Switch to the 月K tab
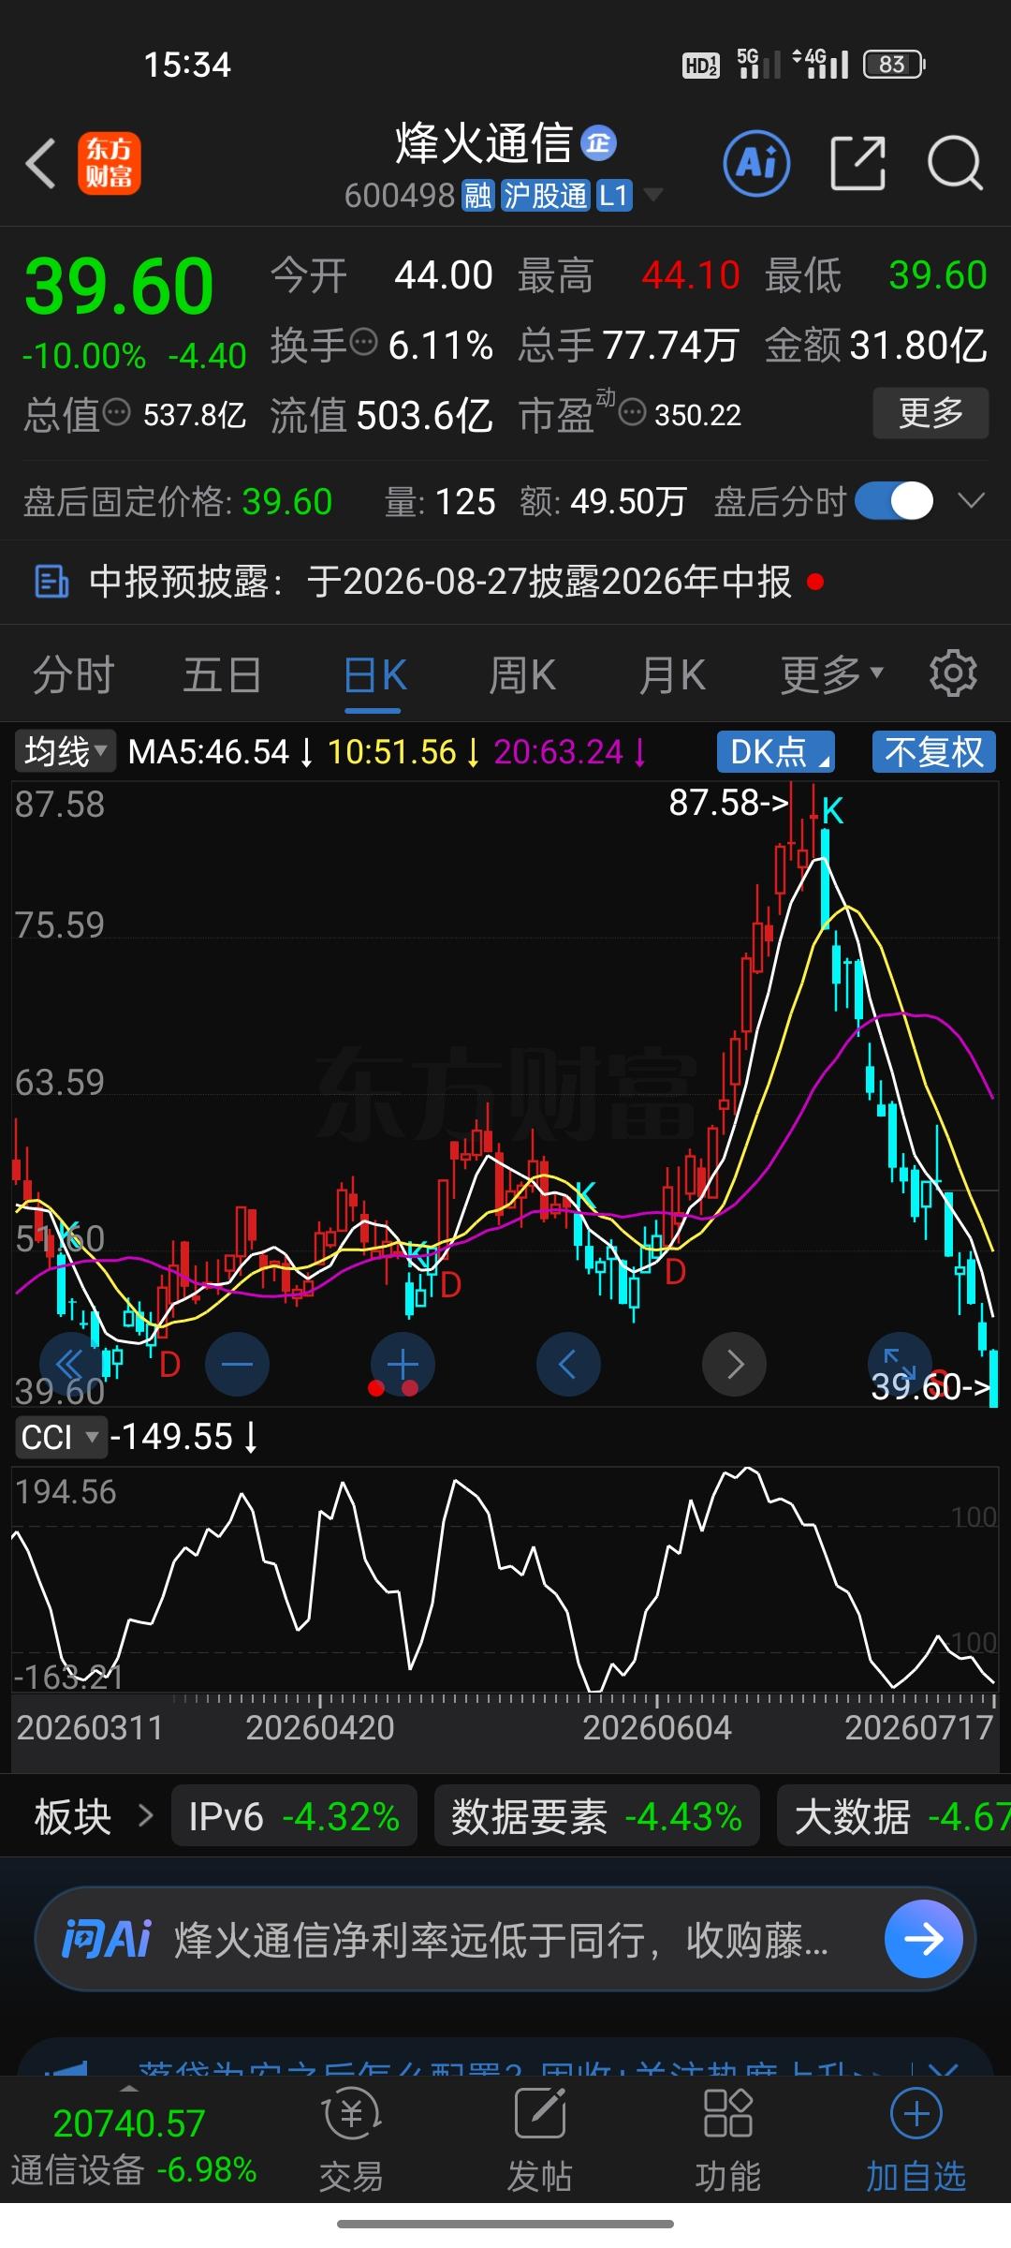1011x2248 pixels. click(x=671, y=675)
